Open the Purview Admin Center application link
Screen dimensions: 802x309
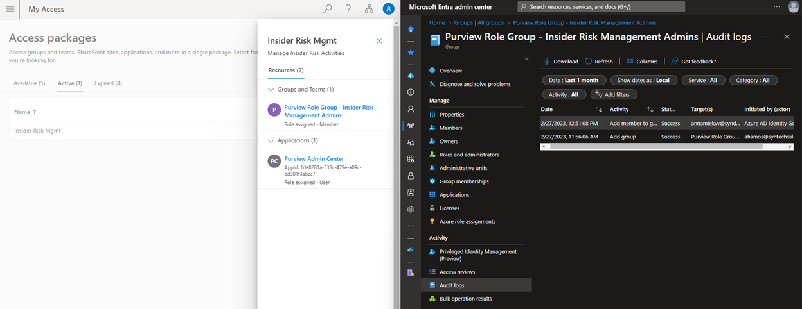coord(314,159)
